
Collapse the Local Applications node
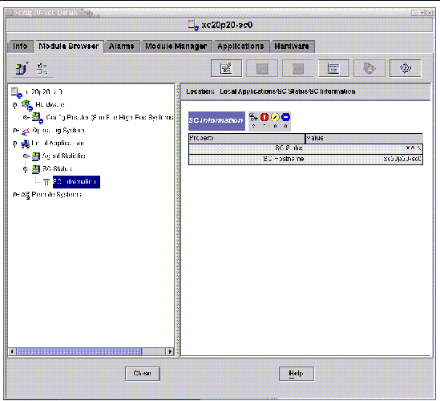click(x=15, y=144)
